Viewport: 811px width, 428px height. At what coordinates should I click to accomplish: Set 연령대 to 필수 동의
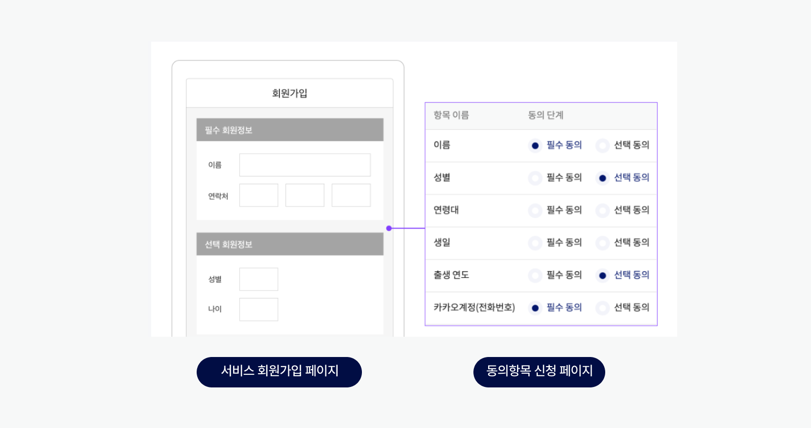click(x=535, y=210)
